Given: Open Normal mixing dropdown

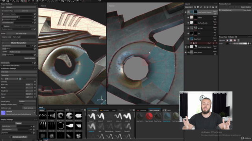Looking at the screenshot, I should 27,101.
